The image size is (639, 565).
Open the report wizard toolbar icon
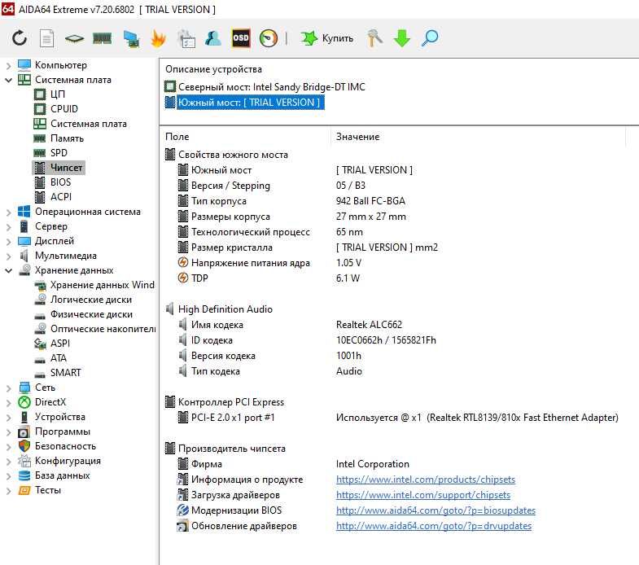point(186,39)
